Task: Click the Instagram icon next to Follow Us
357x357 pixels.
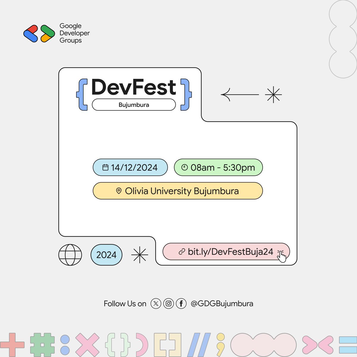Action: [168, 304]
